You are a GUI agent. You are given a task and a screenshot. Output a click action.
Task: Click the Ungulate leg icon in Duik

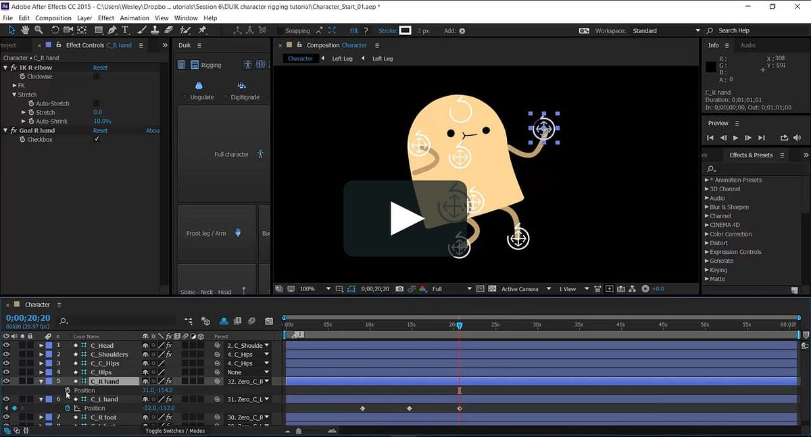[199, 86]
